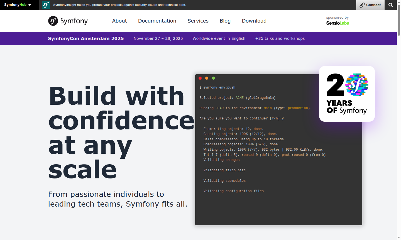The height and width of the screenshot is (240, 401).
Task: Click the SymfonyInsight icon in the top bar
Action: 46,5
